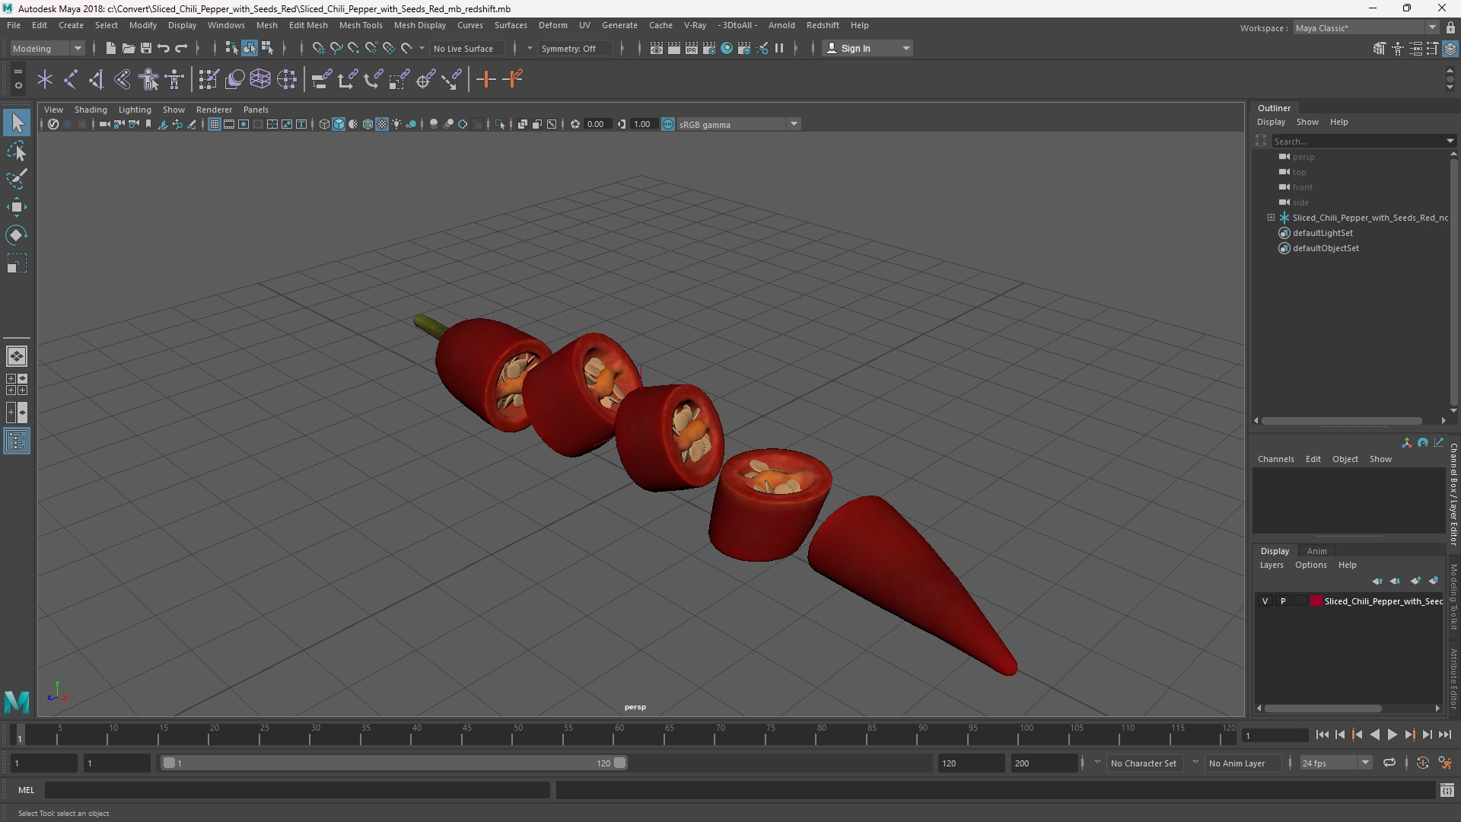
Task: Create a new scene file icon
Action: pyautogui.click(x=110, y=49)
